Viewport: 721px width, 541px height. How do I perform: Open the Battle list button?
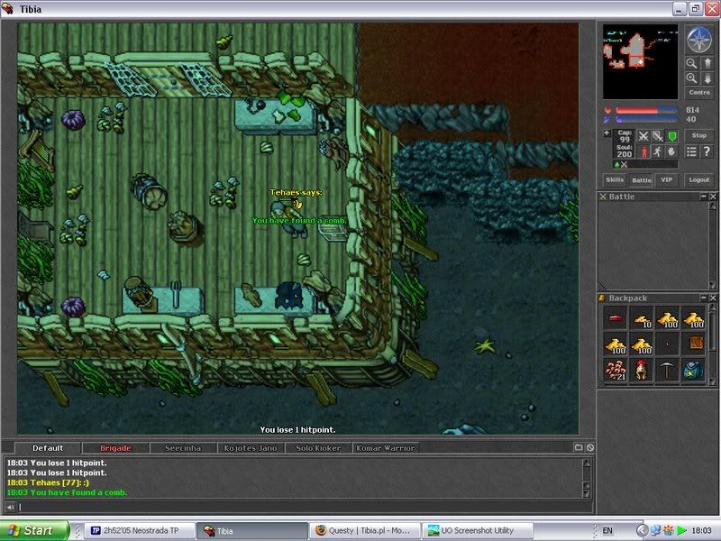(x=642, y=179)
